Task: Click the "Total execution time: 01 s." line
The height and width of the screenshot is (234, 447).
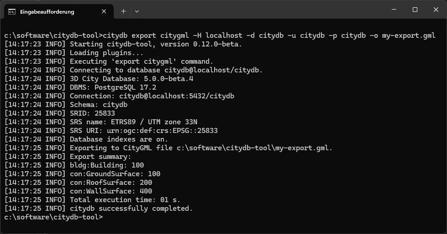Action: (125, 200)
